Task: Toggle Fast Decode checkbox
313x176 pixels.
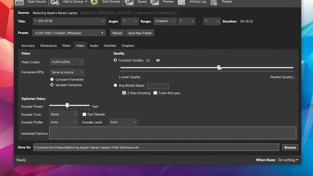Action: click(84, 114)
